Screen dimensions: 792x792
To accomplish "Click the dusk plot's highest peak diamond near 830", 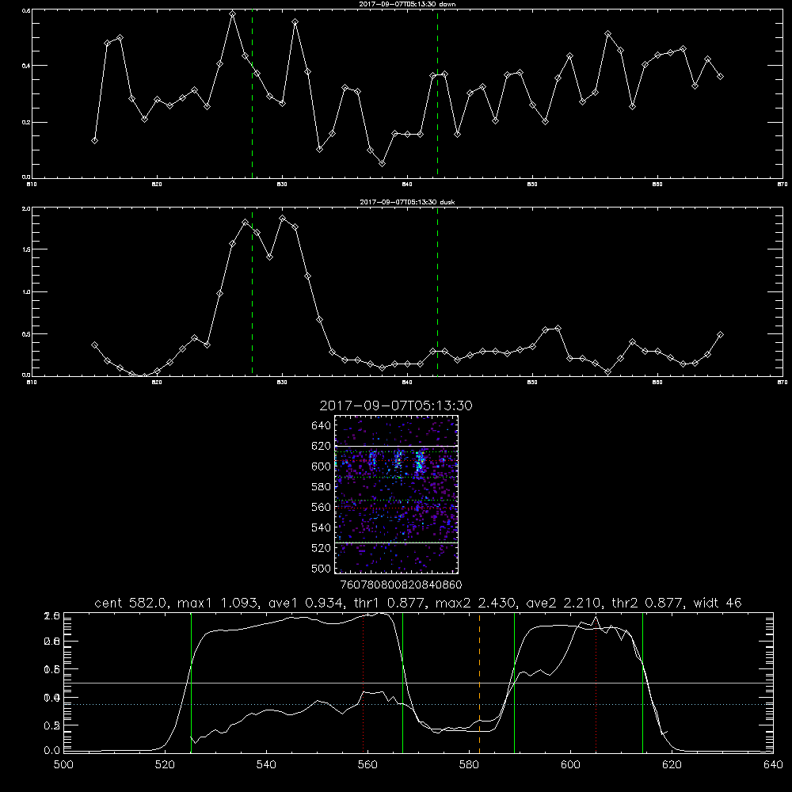I will (x=283, y=219).
